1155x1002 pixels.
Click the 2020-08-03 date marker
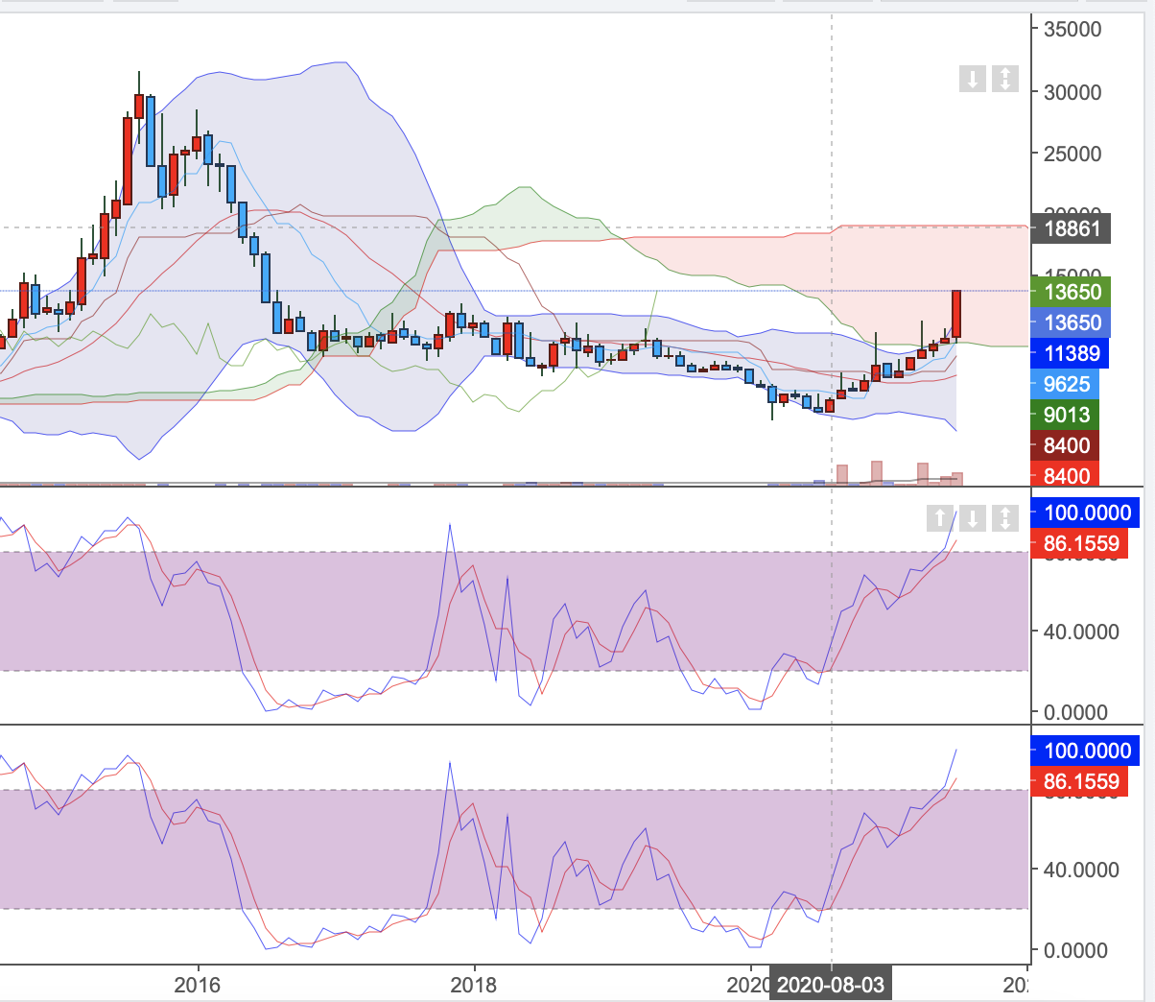831,985
